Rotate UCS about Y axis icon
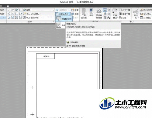 [13, 14]
